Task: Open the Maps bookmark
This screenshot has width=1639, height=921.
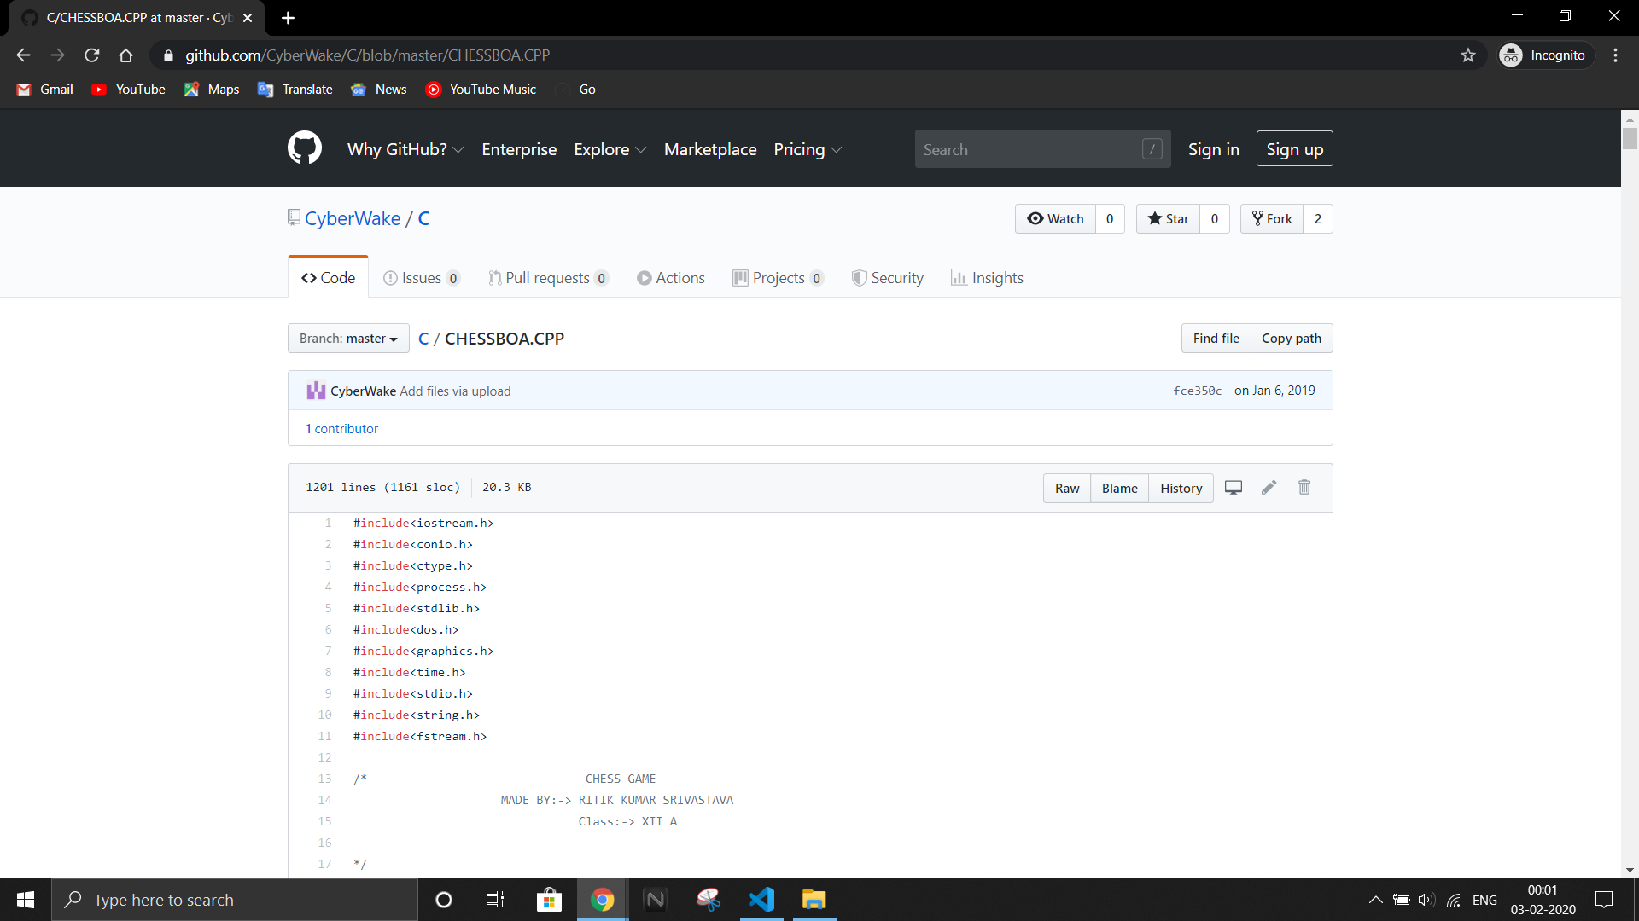Action: point(211,90)
